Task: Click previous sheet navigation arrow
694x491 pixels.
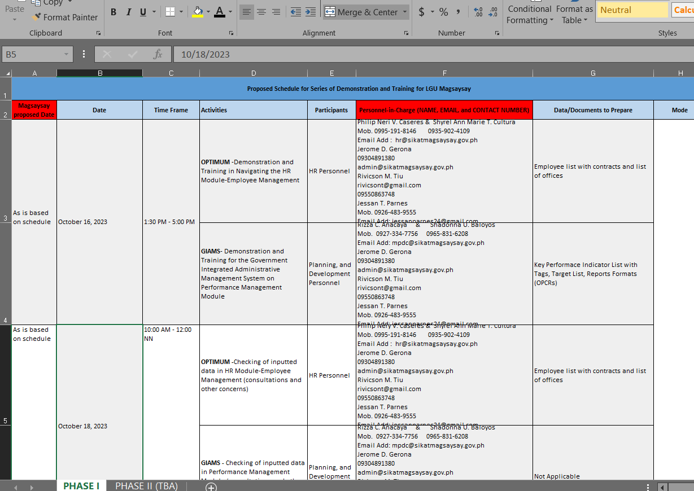Action: coord(16,487)
